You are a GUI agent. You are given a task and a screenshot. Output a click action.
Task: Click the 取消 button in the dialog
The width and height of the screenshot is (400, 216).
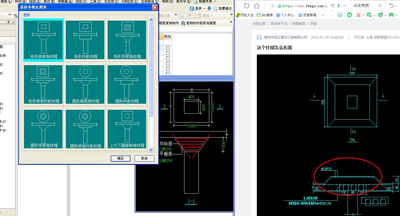click(144, 158)
